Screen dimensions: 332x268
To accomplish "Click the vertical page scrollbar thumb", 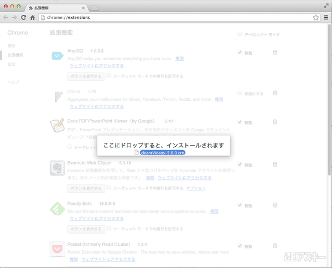I will [329, 100].
